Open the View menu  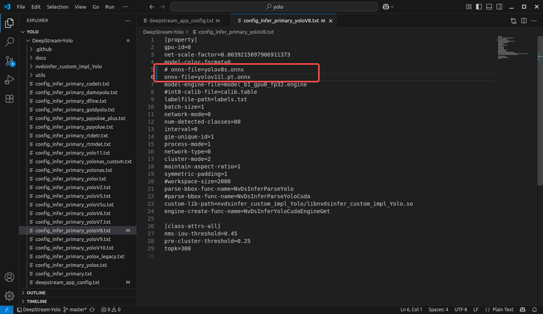pos(80,7)
